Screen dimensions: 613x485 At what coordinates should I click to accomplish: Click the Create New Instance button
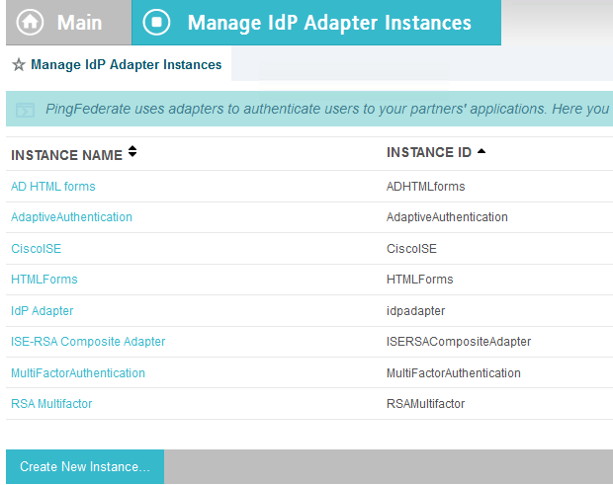pos(85,466)
